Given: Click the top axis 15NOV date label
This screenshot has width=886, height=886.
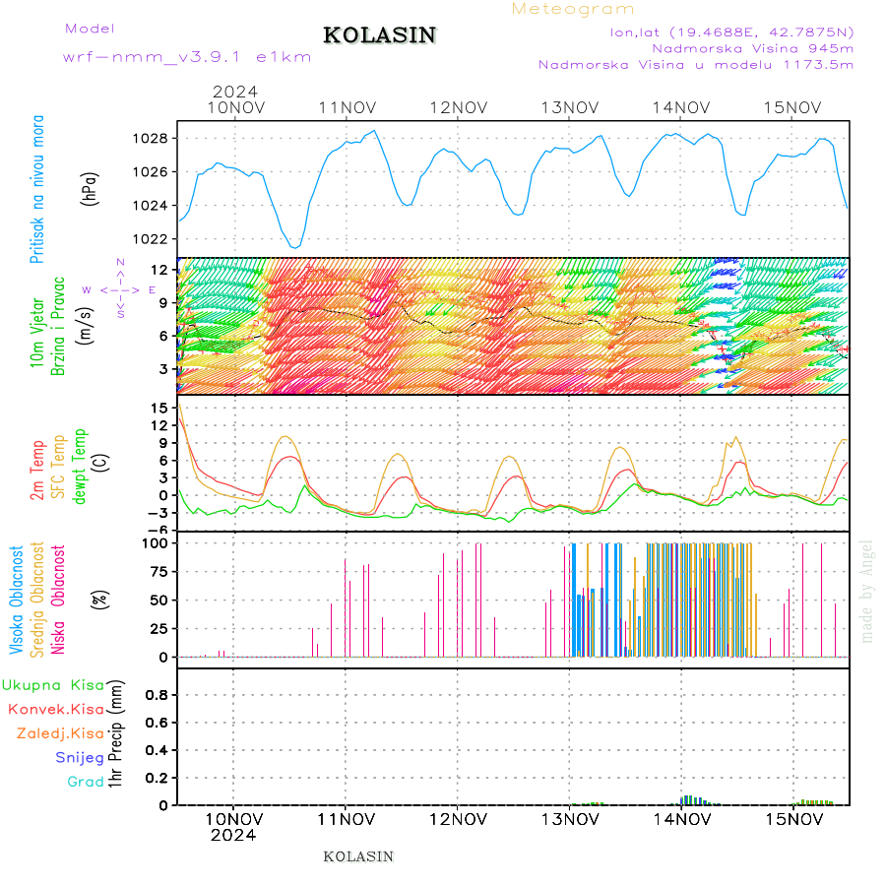Looking at the screenshot, I should coord(792,107).
